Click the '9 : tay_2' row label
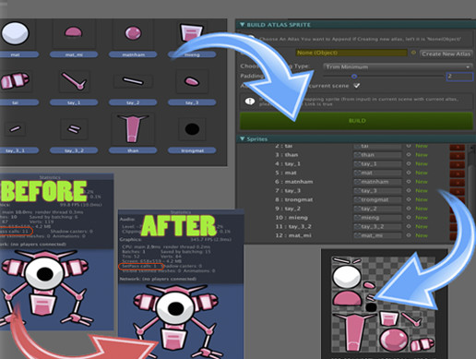 (288, 209)
